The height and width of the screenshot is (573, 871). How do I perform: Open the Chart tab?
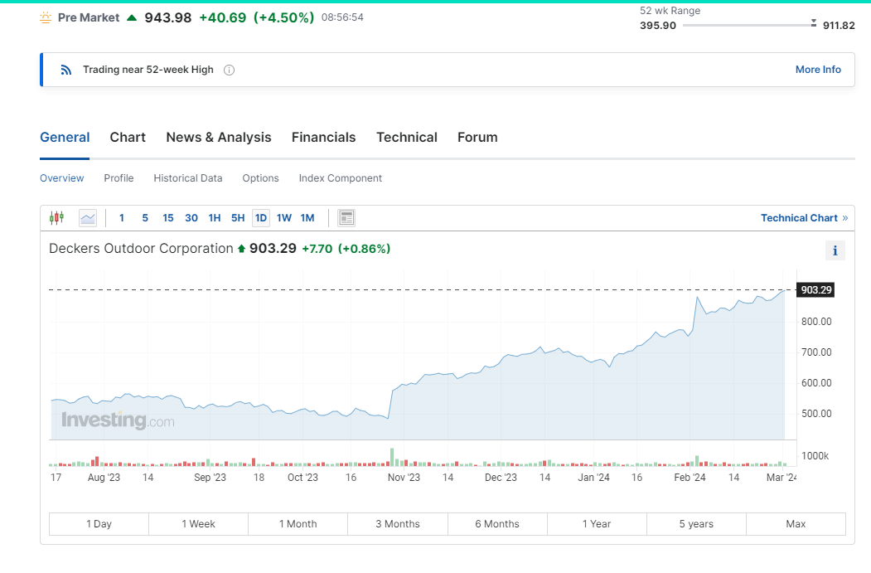pyautogui.click(x=128, y=138)
